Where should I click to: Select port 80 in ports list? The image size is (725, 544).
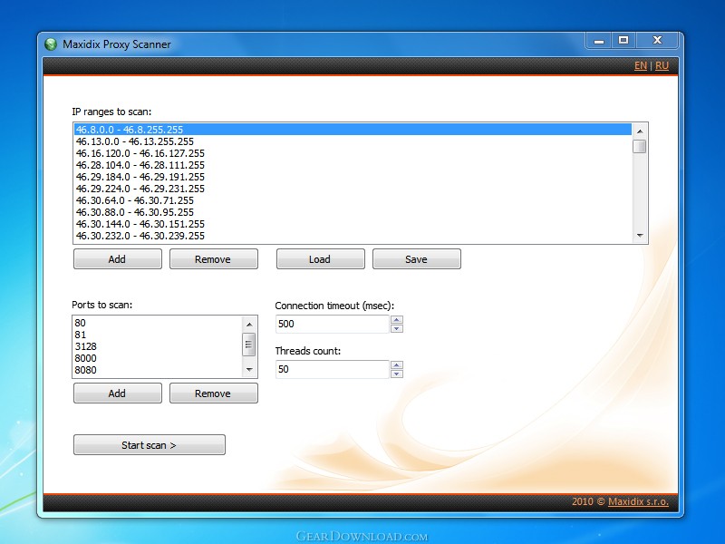[x=158, y=323]
